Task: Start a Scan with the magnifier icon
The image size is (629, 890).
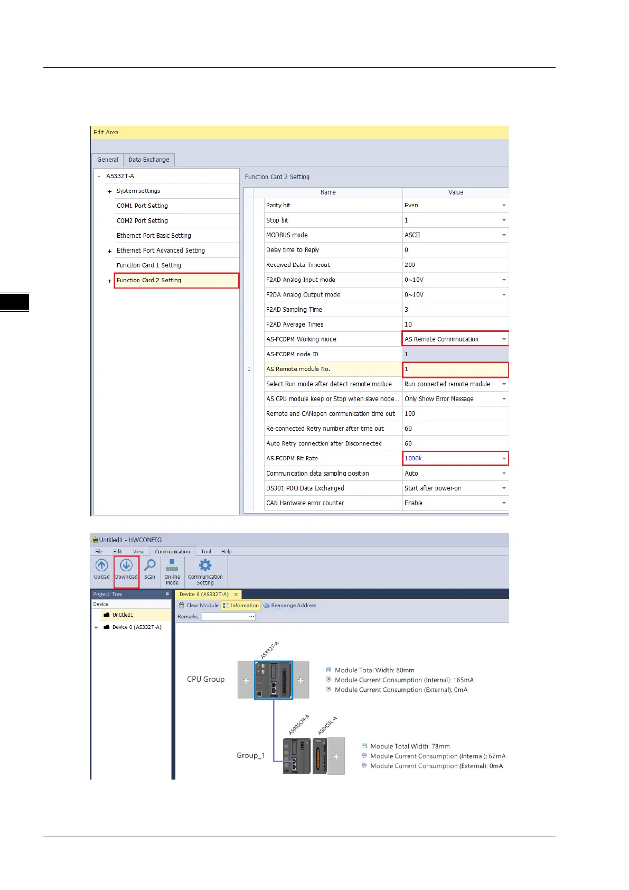Action: coord(150,566)
